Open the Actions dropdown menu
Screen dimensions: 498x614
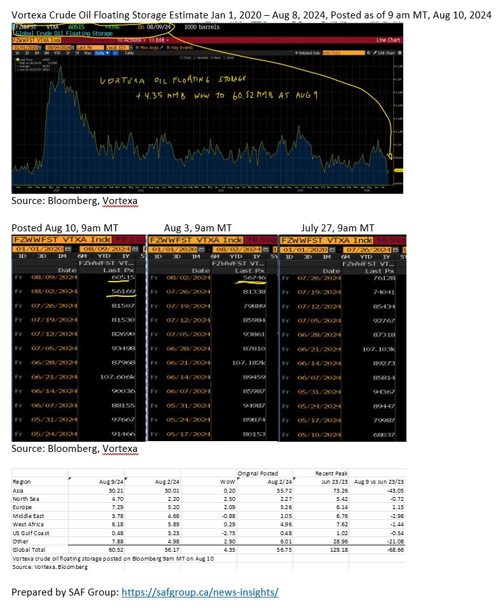(132, 40)
